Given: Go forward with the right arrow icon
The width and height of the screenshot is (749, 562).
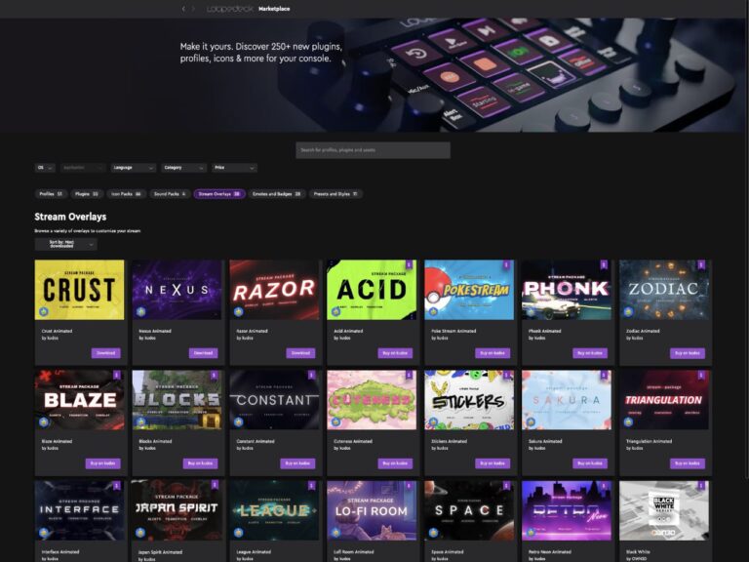Looking at the screenshot, I should tap(193, 9).
